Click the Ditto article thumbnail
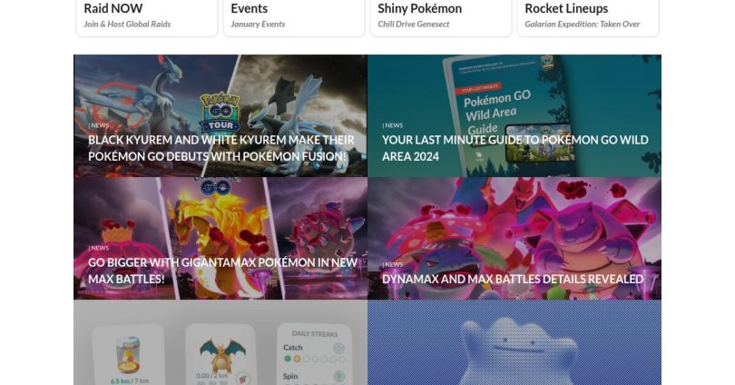This screenshot has height=385, width=735. pos(514,342)
